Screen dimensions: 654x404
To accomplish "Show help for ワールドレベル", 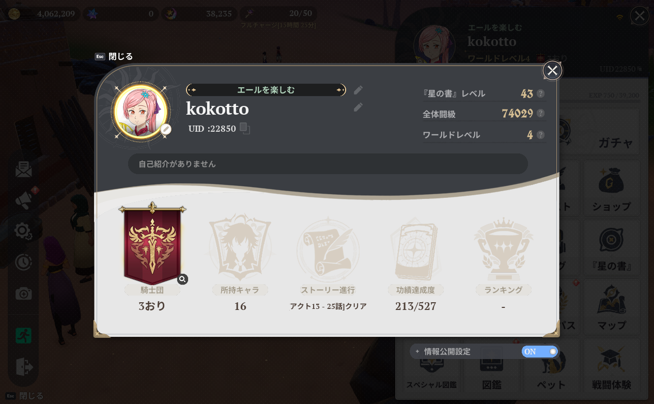I will [x=540, y=135].
